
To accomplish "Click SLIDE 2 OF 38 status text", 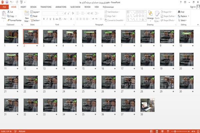I will pos(6,131).
